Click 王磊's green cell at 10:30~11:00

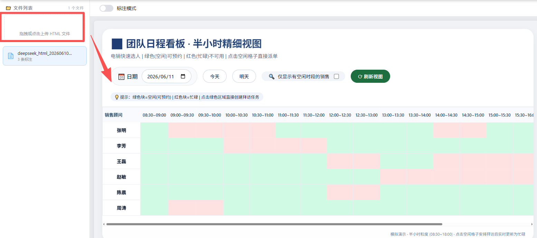point(262,161)
